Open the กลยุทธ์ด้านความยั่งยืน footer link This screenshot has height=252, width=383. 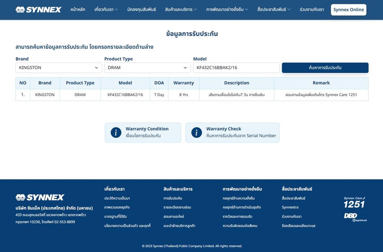(x=239, y=198)
